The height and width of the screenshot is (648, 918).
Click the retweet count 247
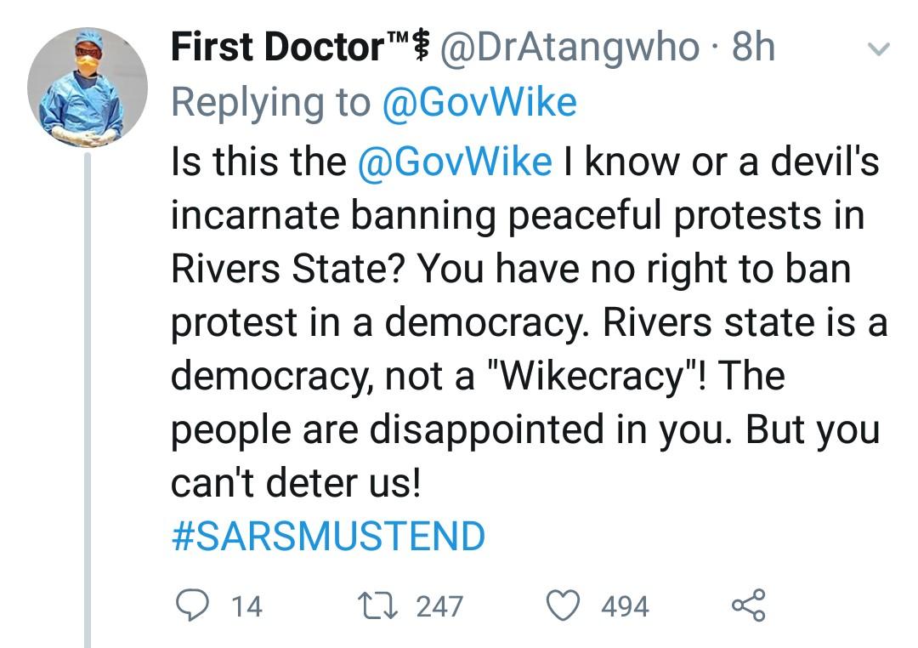point(439,606)
